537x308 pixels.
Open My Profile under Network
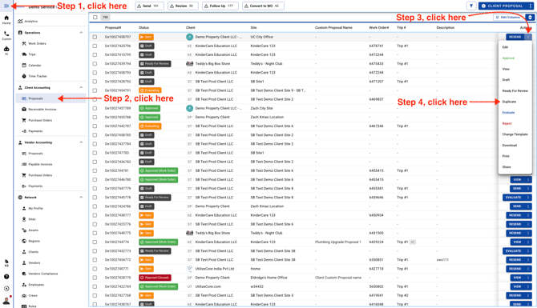[35, 208]
